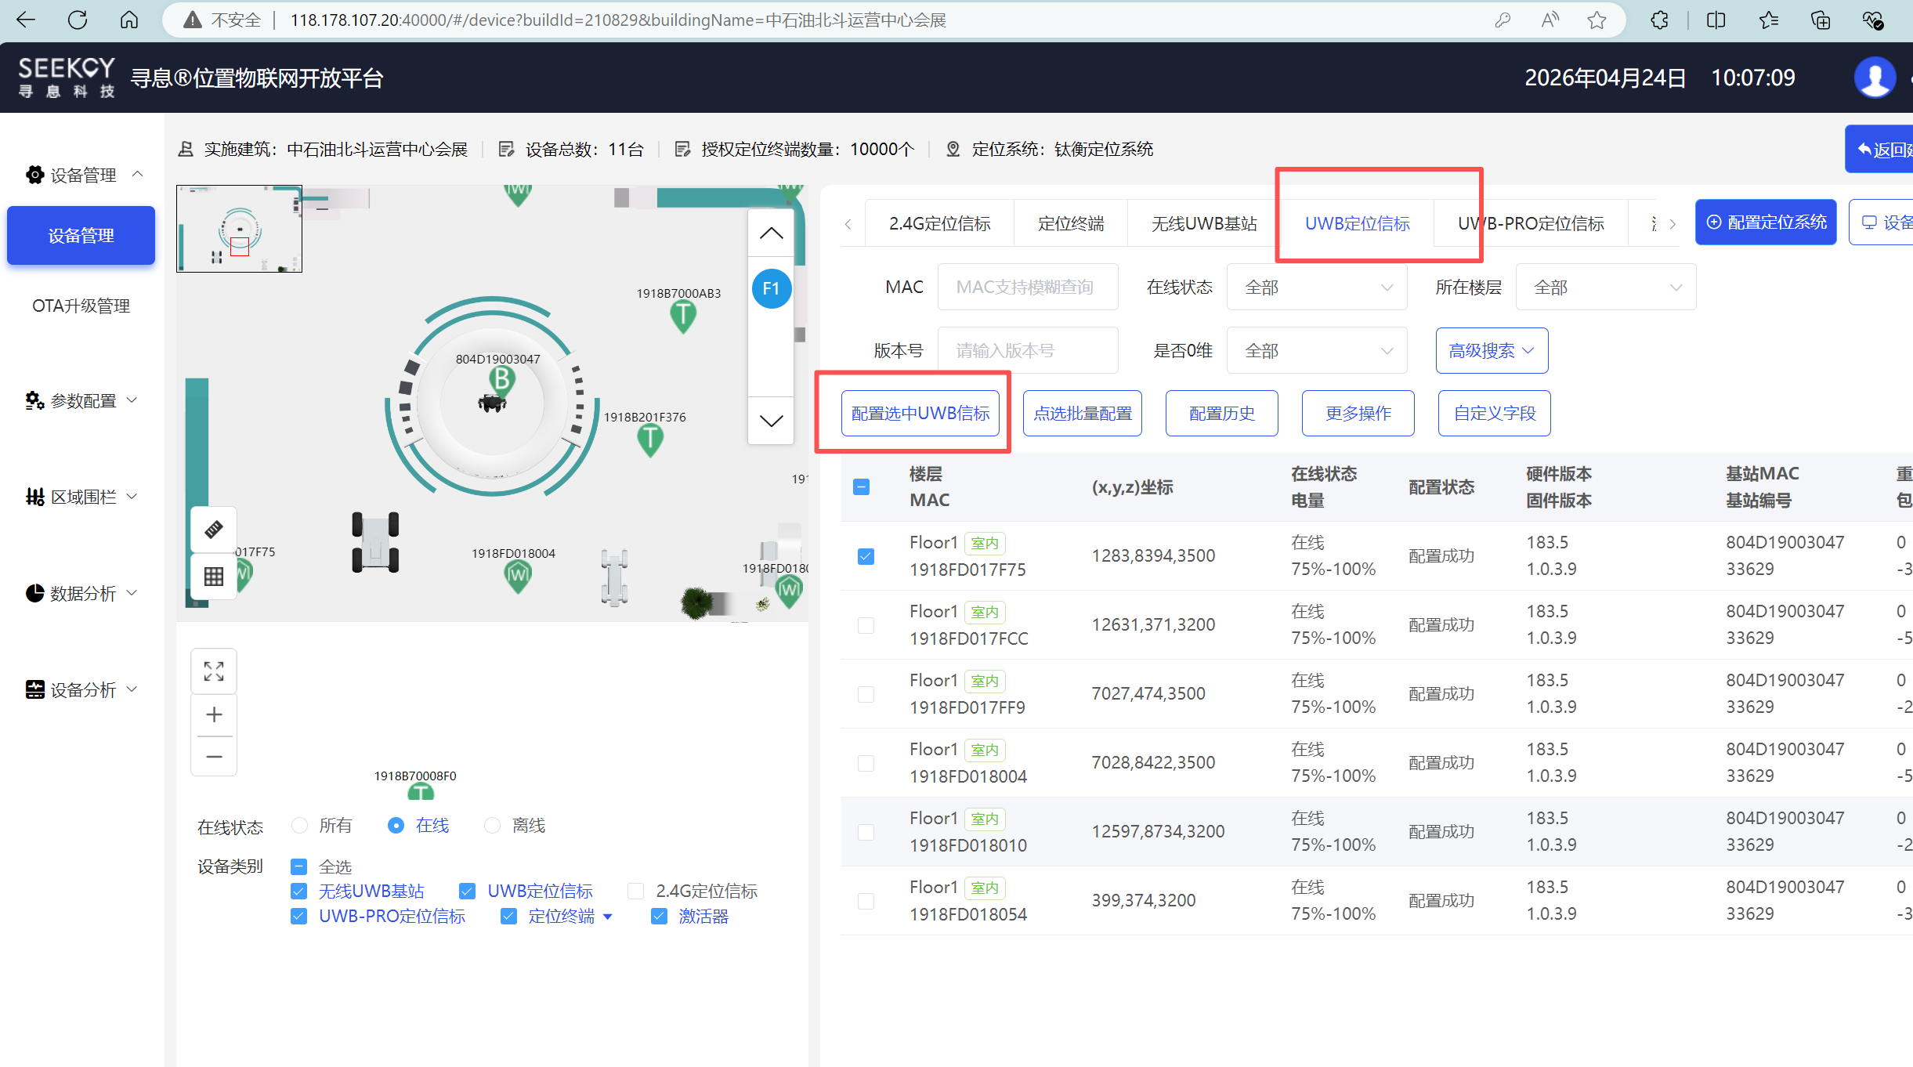Open the 配置历史 button
The width and height of the screenshot is (1913, 1067).
pos(1222,414)
